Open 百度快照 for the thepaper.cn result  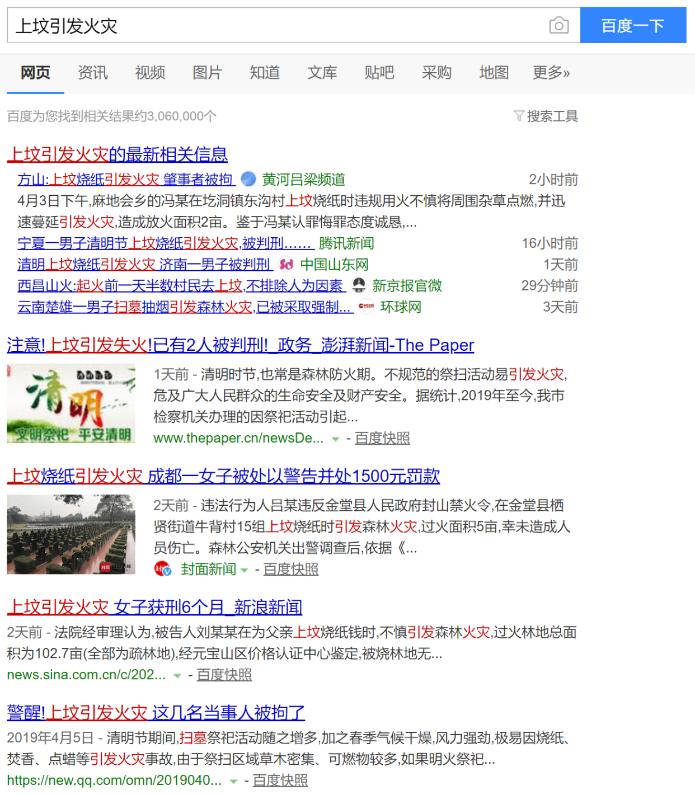click(x=382, y=438)
